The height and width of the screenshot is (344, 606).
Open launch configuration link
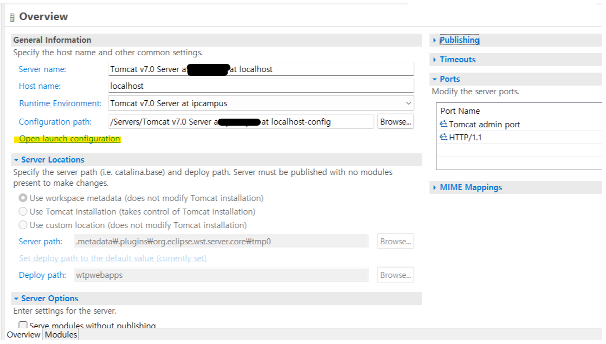[69, 139]
